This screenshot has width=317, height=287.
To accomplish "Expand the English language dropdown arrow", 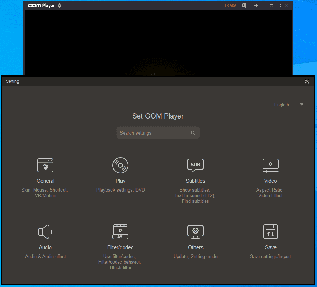I will [x=301, y=105].
